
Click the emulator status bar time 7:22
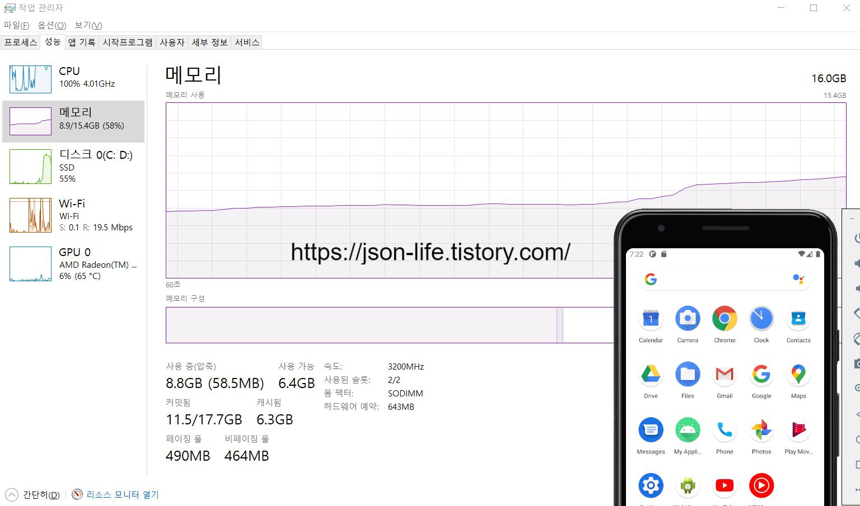(637, 254)
